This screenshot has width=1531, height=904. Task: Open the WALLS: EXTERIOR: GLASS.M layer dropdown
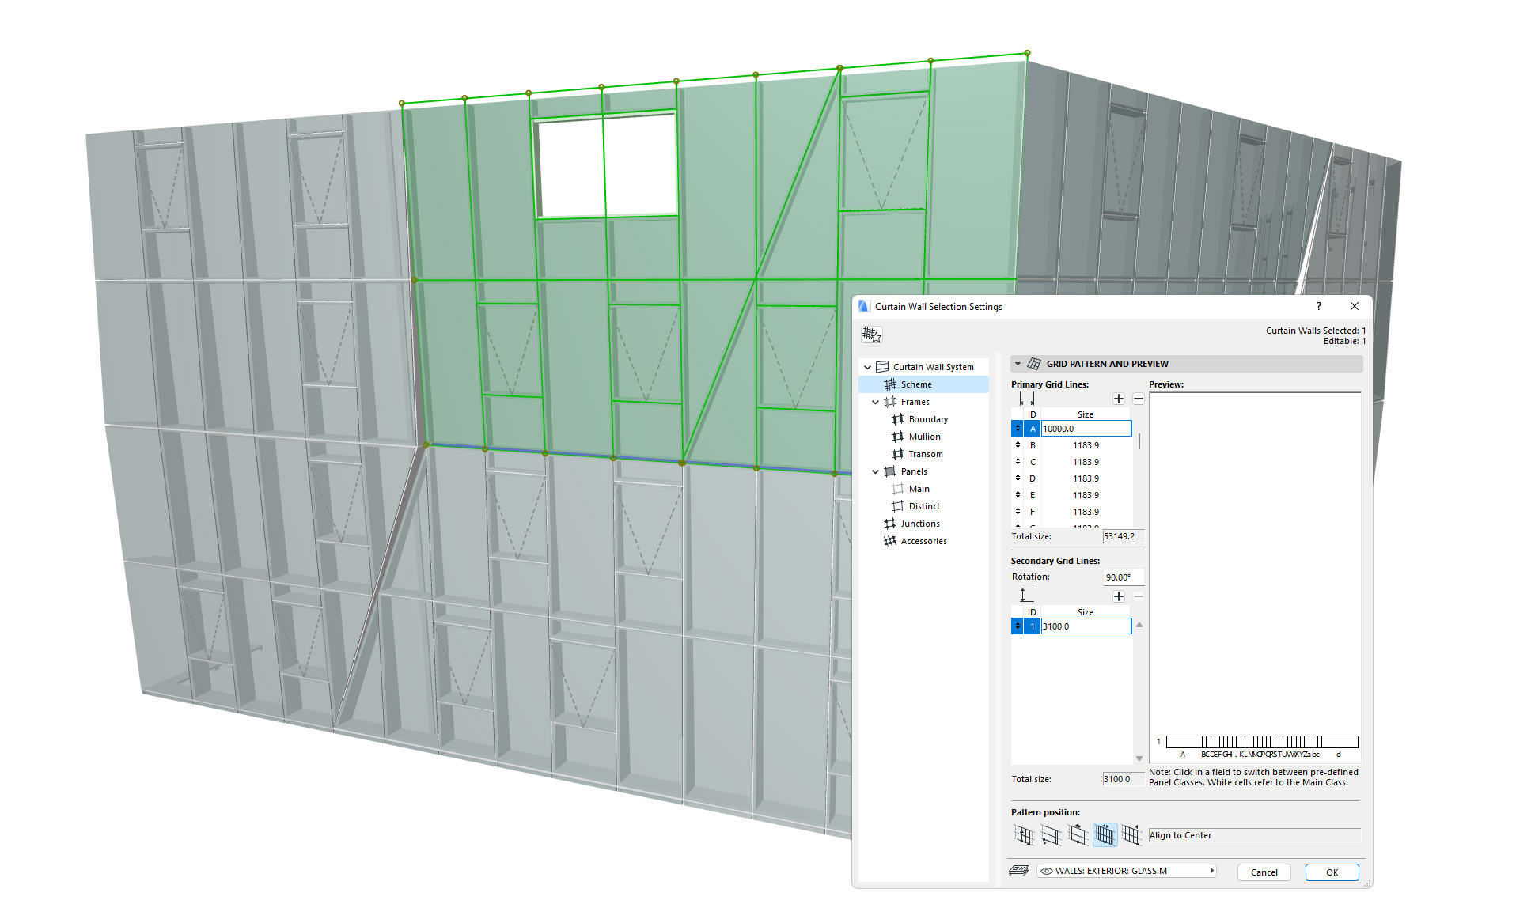(x=1127, y=871)
